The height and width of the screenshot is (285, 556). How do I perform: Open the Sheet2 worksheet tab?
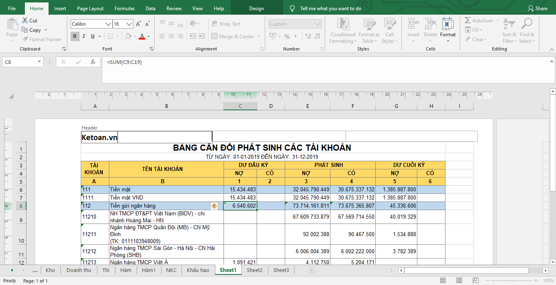255,270
